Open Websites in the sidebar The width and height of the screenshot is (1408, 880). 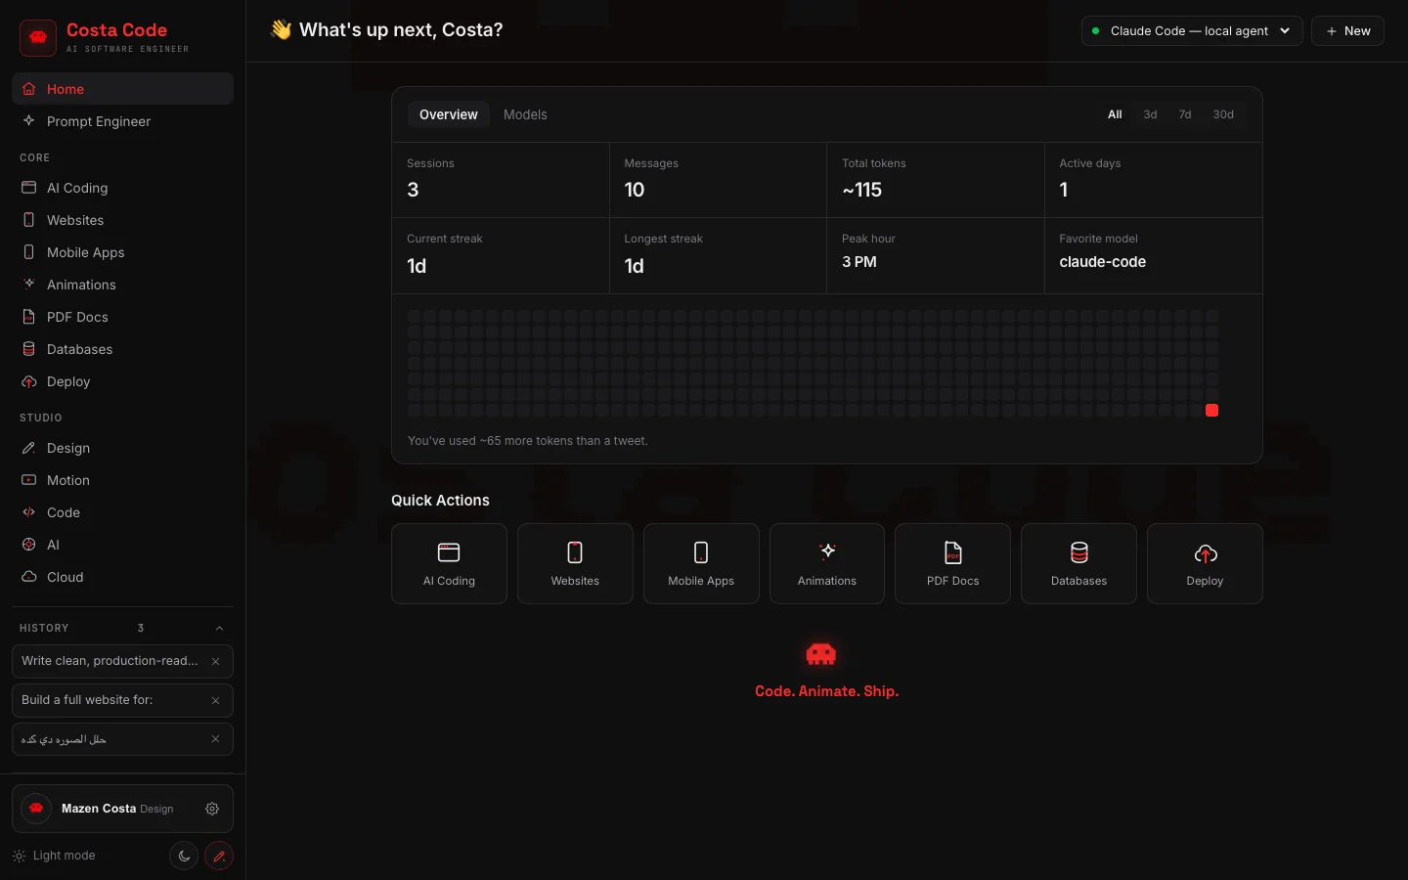click(122, 220)
